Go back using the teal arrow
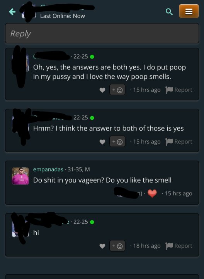This screenshot has height=279, width=204. click(12, 12)
